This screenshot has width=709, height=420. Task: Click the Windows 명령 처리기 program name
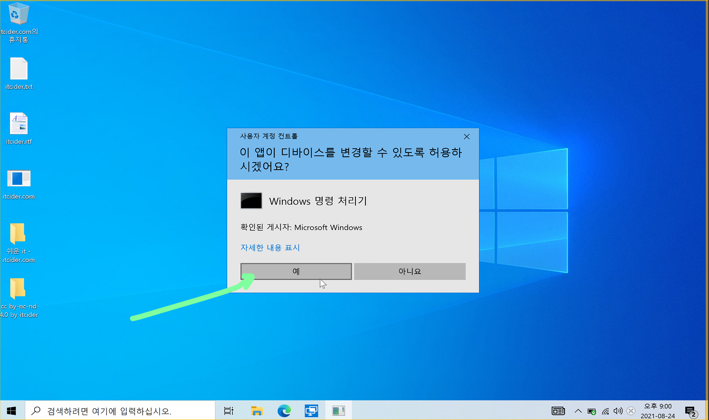tap(318, 201)
